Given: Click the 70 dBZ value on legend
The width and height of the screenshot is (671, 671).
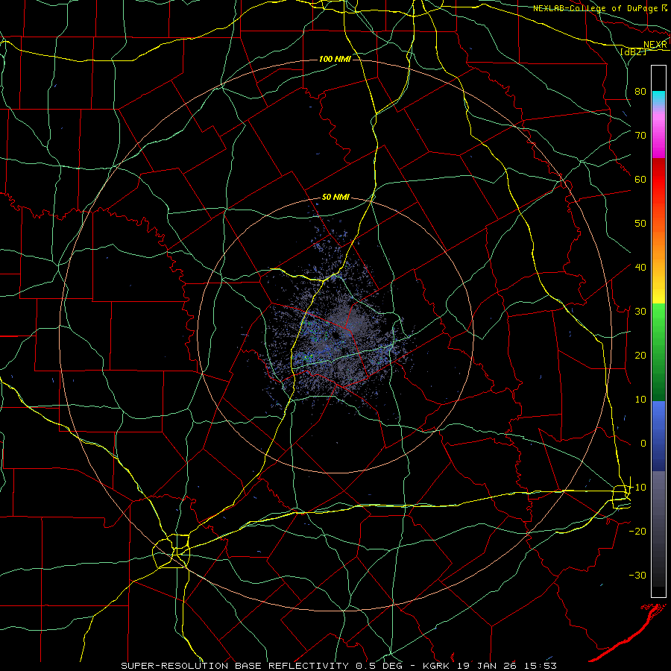Looking at the screenshot, I should point(640,135).
